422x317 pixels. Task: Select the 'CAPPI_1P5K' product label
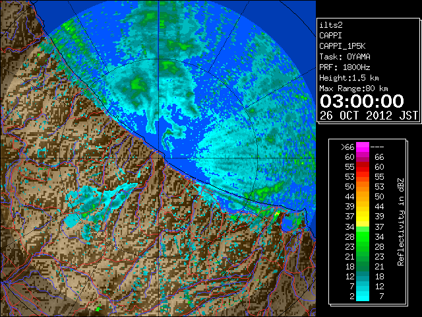click(x=342, y=46)
